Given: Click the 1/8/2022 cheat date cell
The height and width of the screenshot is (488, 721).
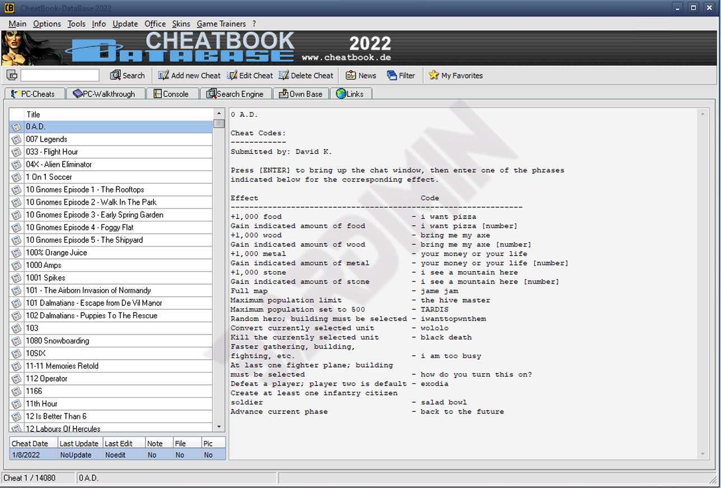Looking at the screenshot, I should [34, 455].
